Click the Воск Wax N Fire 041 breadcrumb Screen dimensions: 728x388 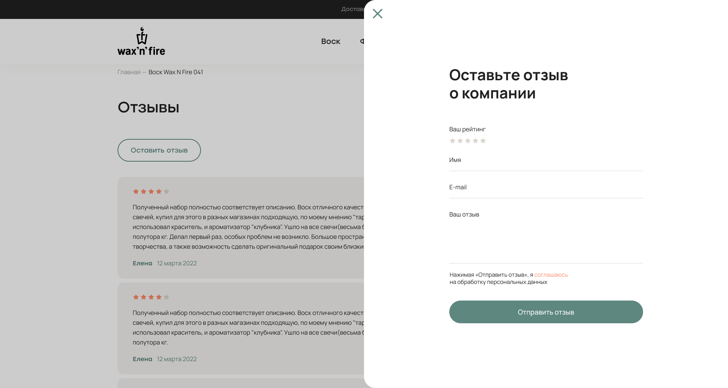click(176, 72)
